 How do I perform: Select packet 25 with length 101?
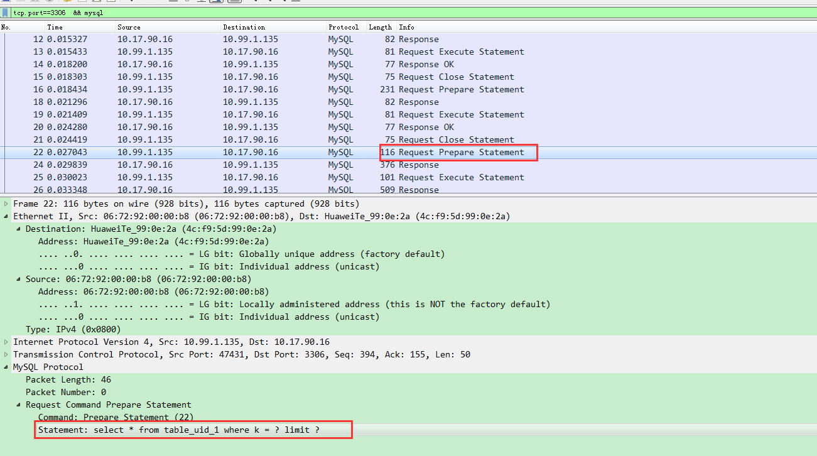(408, 177)
